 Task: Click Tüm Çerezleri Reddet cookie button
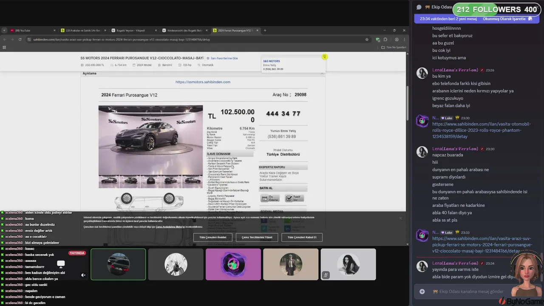[x=212, y=237]
